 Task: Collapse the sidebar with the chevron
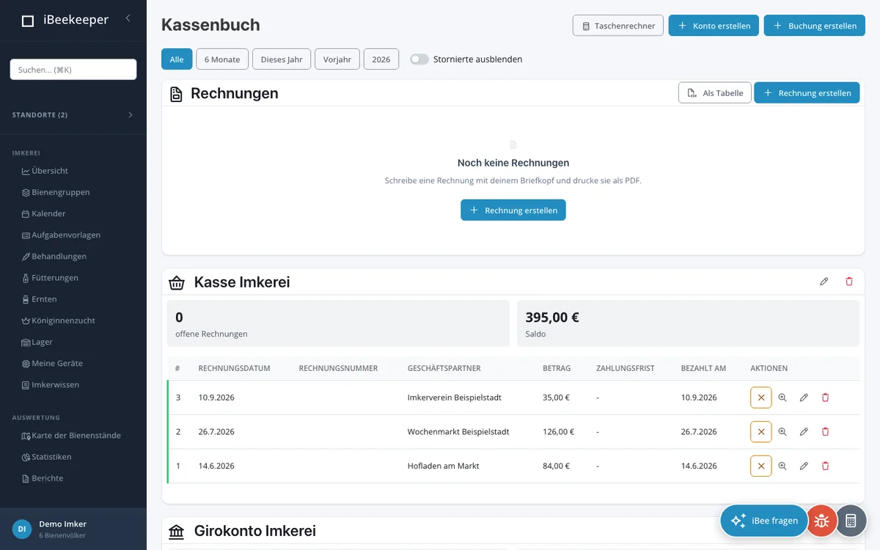[x=128, y=18]
